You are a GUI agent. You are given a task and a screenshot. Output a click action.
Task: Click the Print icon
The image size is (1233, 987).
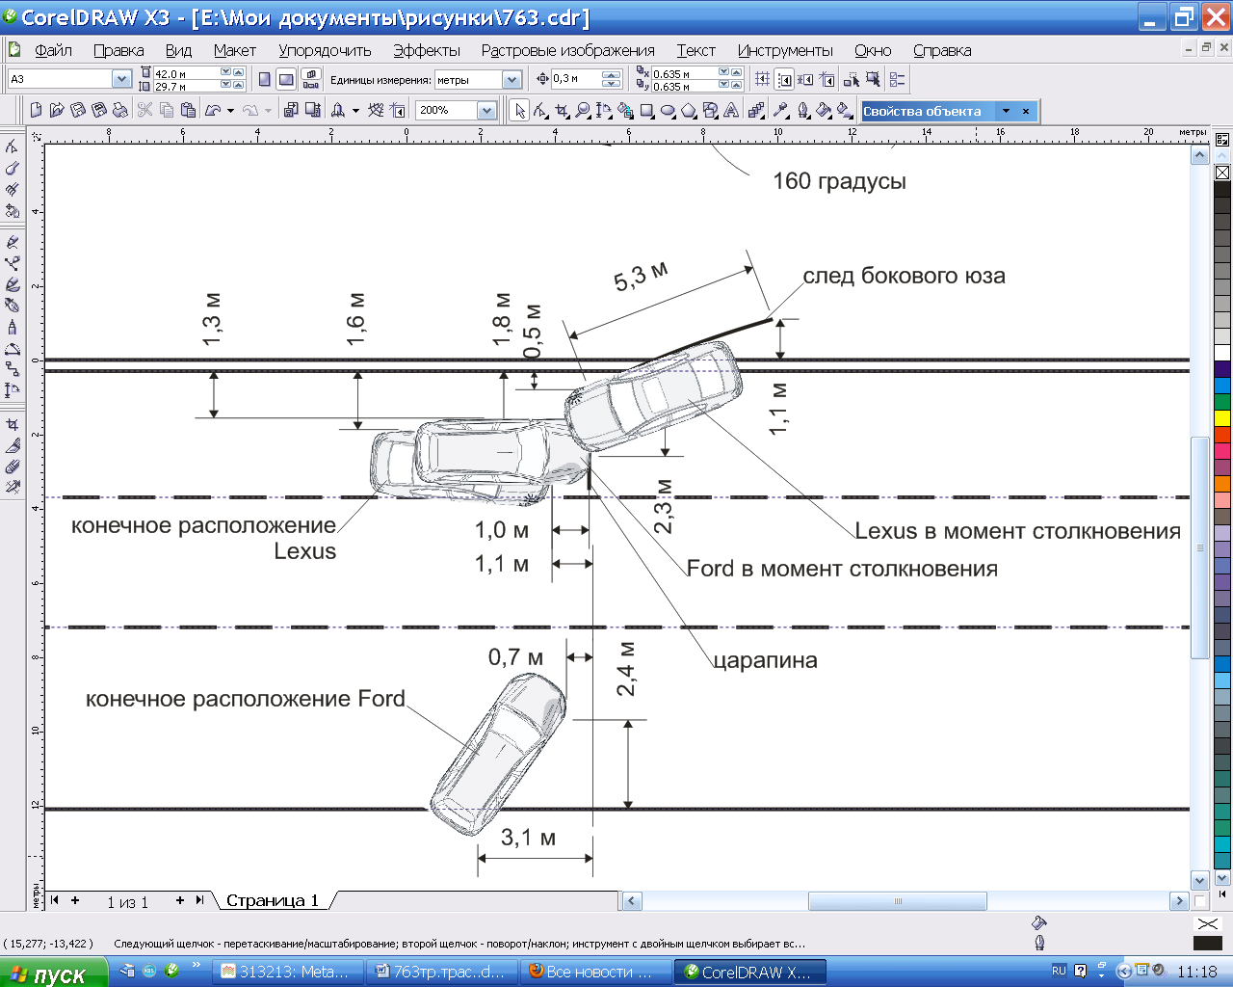119,110
